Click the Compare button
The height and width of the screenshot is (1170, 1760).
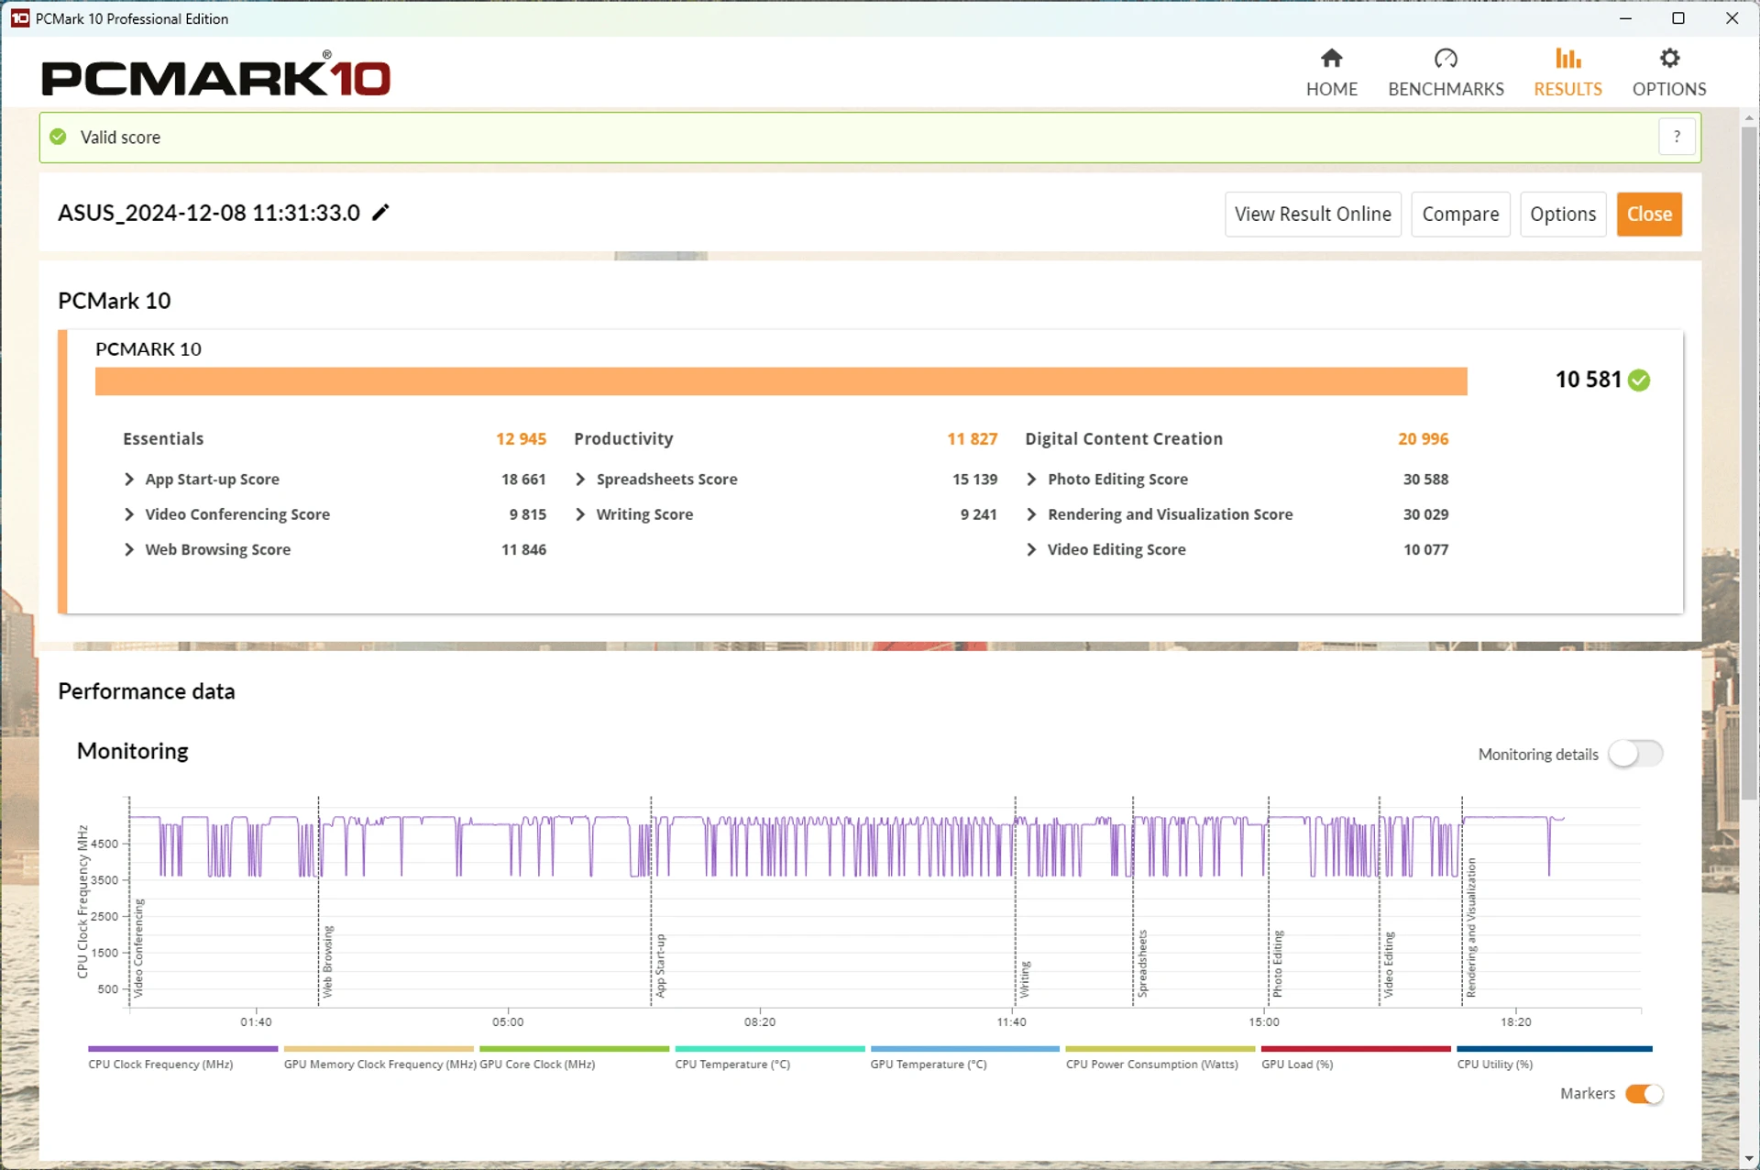click(1460, 214)
